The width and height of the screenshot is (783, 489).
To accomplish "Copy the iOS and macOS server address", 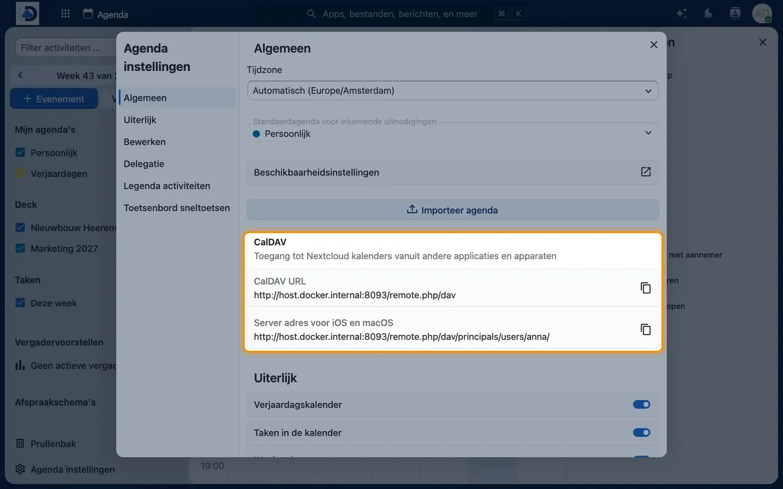I will (645, 329).
